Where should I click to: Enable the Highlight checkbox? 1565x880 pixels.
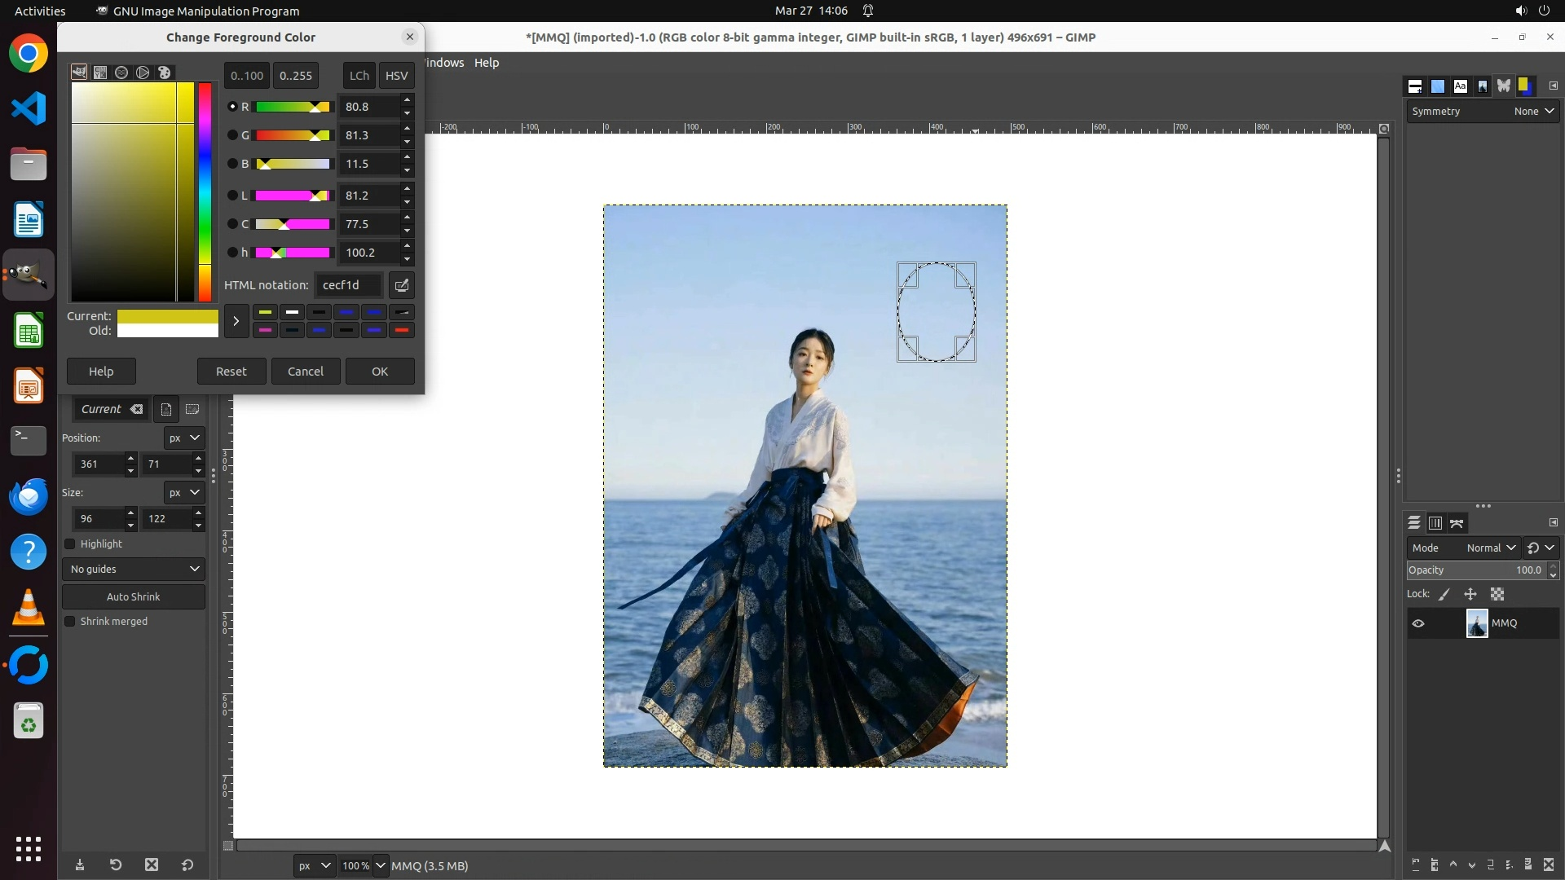click(x=70, y=544)
